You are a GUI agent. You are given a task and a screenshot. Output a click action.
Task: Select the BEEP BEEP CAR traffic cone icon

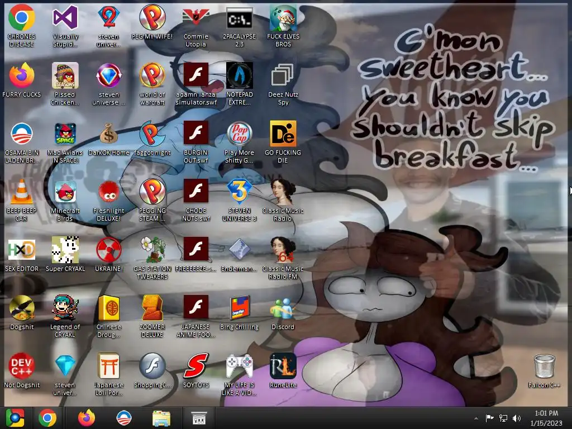22,192
